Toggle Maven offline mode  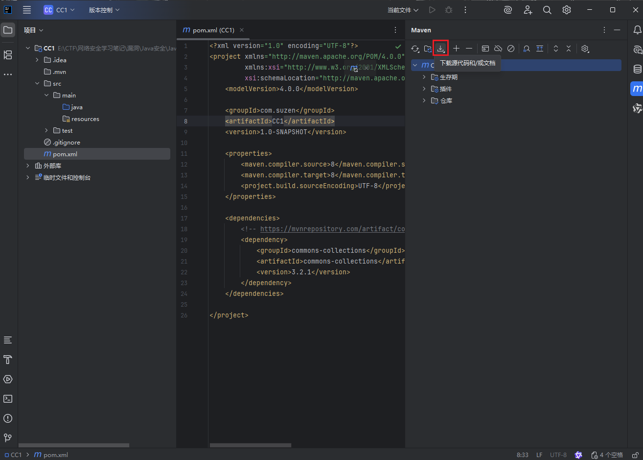[498, 48]
